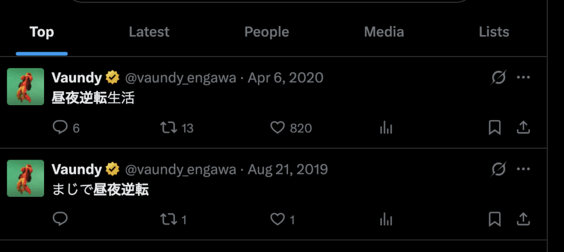Open Vaundy's avatar on the first post
This screenshot has width=564, height=252.
25,86
